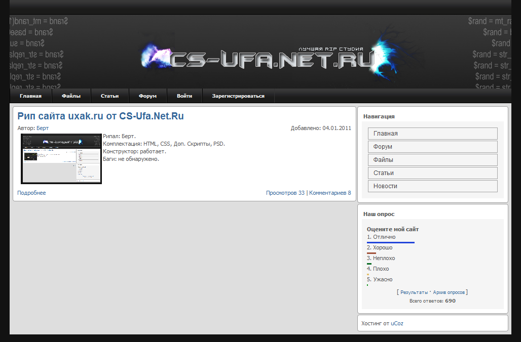This screenshot has width=521, height=342.
Task: Open the site rip screenshot thumbnail
Action: (x=61, y=159)
